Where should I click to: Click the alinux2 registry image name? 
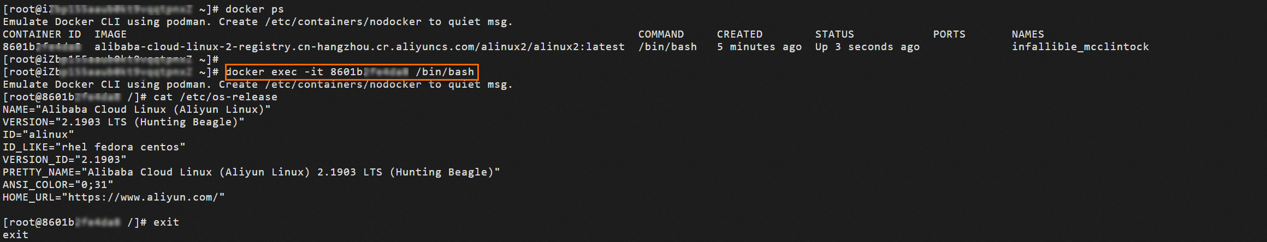click(x=359, y=47)
